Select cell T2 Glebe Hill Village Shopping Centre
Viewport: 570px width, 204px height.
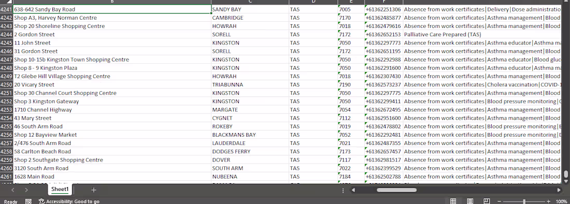[x=112, y=76]
